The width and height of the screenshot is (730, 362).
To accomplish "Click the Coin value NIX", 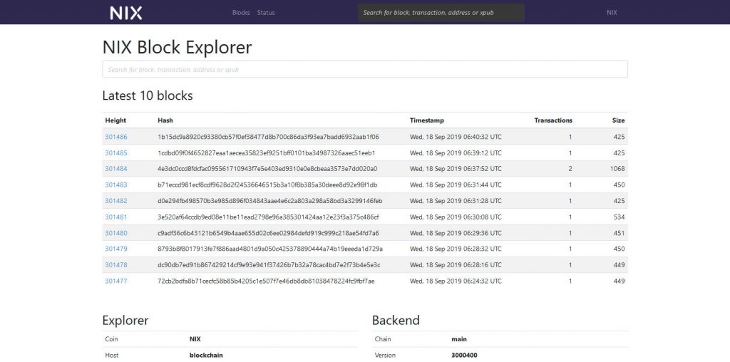I will 195,339.
